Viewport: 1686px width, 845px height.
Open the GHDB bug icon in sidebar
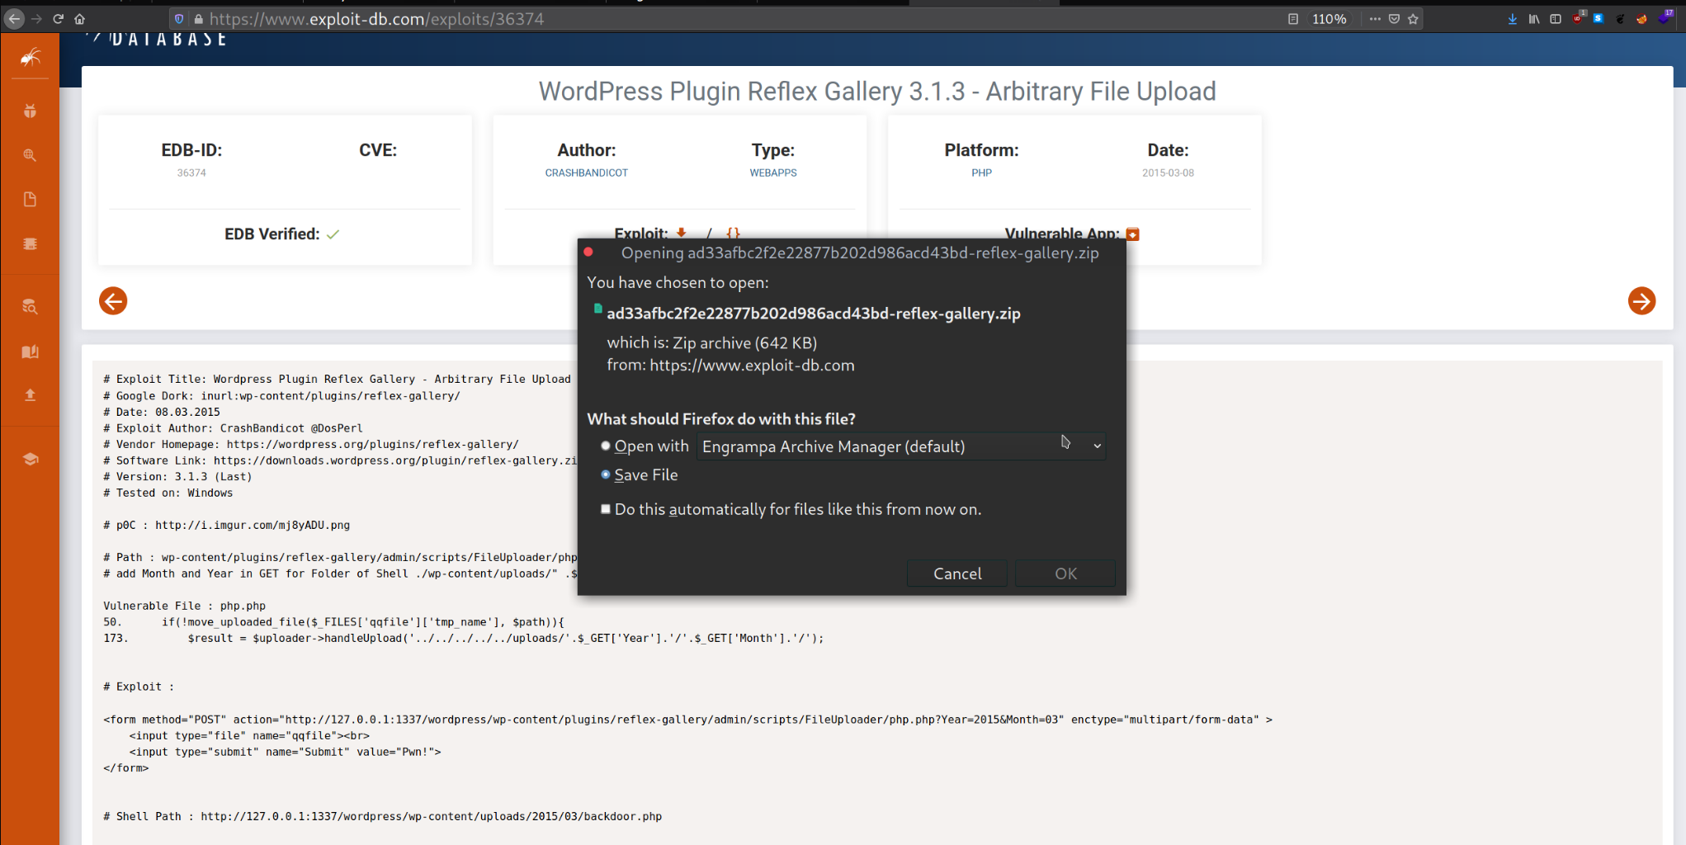coord(30,111)
